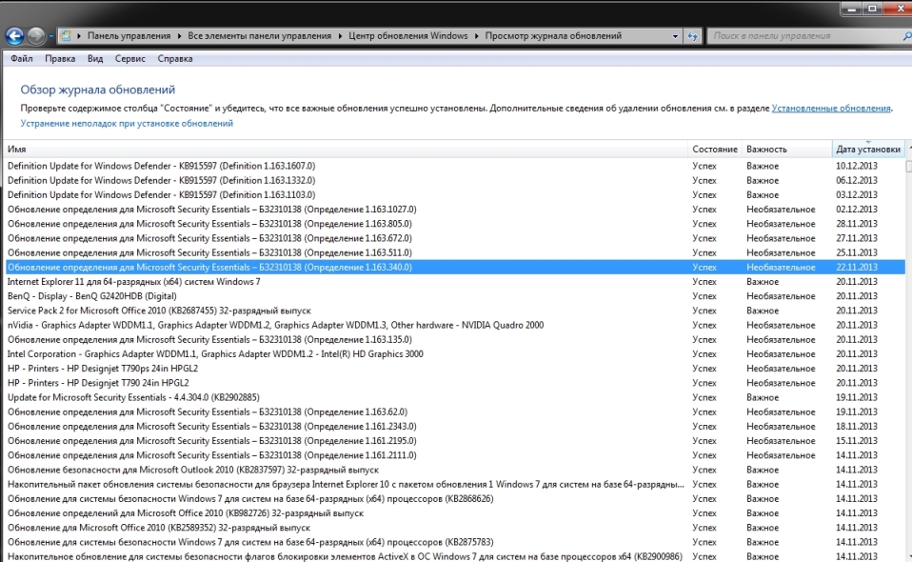
Task: Expand breadcrumb arrow after 'Центр обновления Windows'
Action: pos(477,36)
